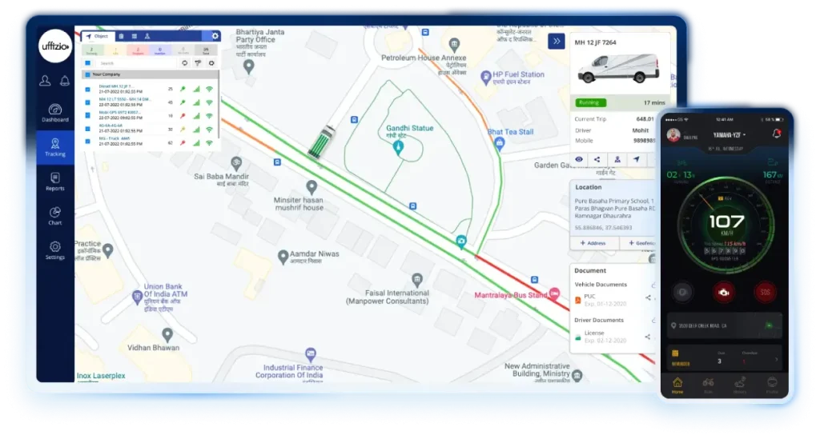Open Settings in the left sidebar
Image resolution: width=820 pixels, height=439 pixels.
[55, 250]
